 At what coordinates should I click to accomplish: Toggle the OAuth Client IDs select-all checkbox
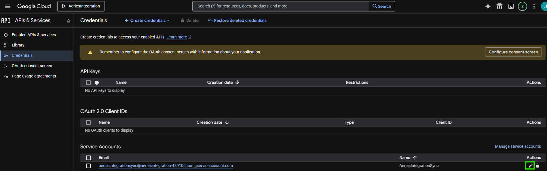tap(88, 123)
